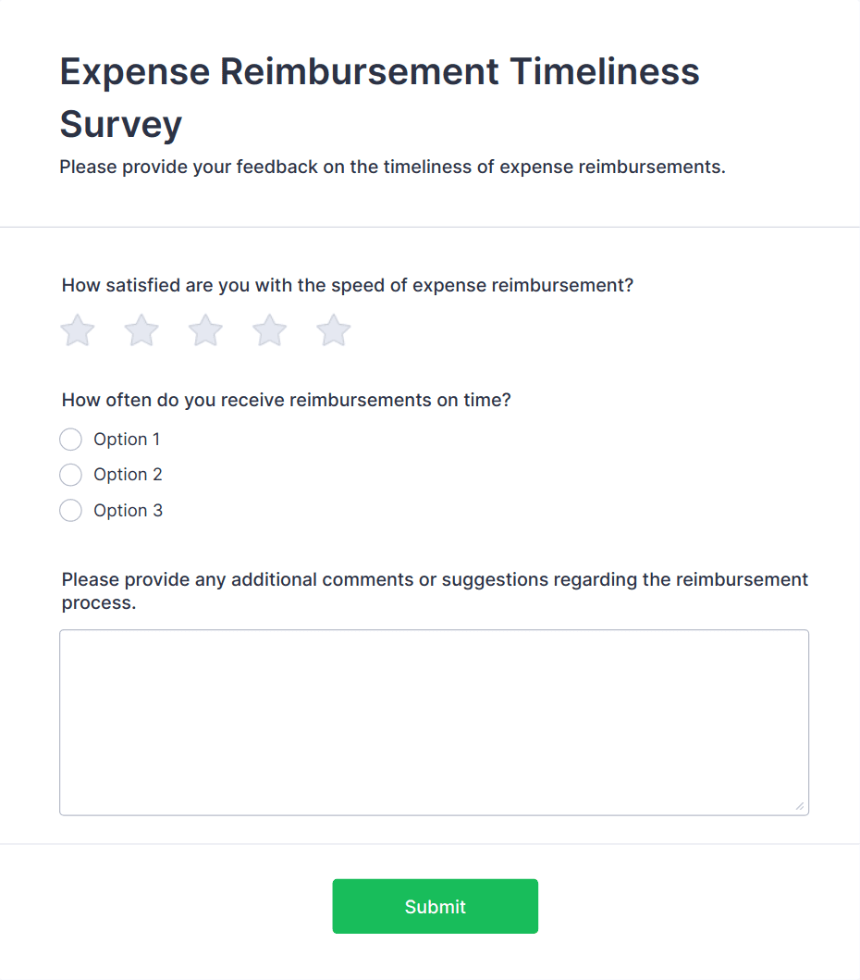Viewport: 860px width, 980px height.
Task: Select the Option 3 radio button
Action: 70,510
